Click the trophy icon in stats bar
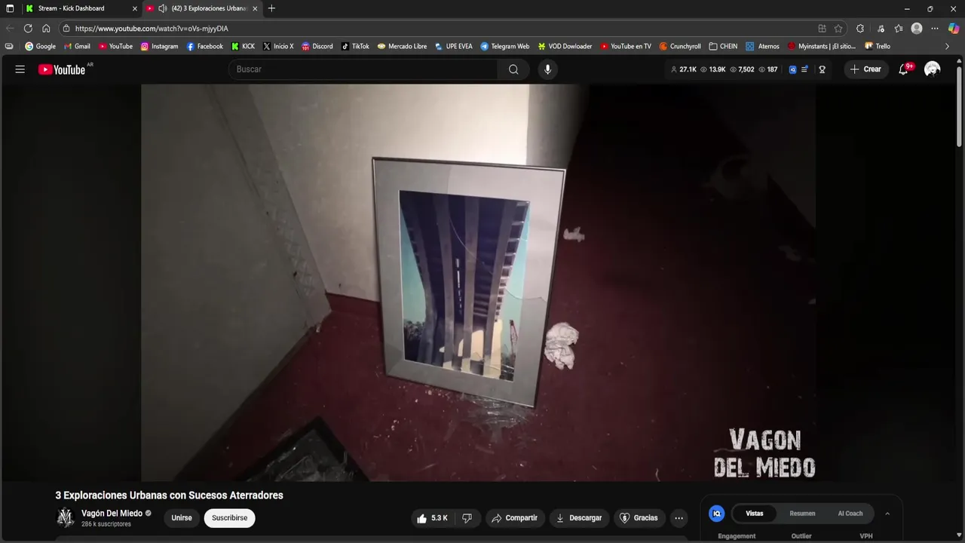 point(822,69)
